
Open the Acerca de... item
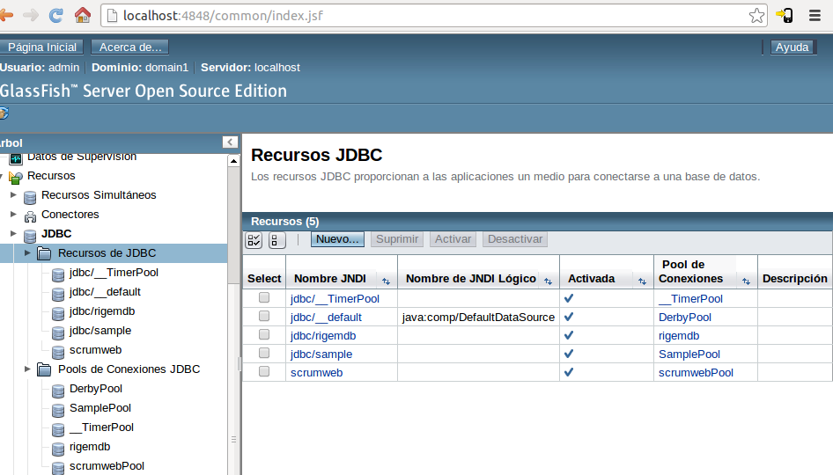pos(130,47)
